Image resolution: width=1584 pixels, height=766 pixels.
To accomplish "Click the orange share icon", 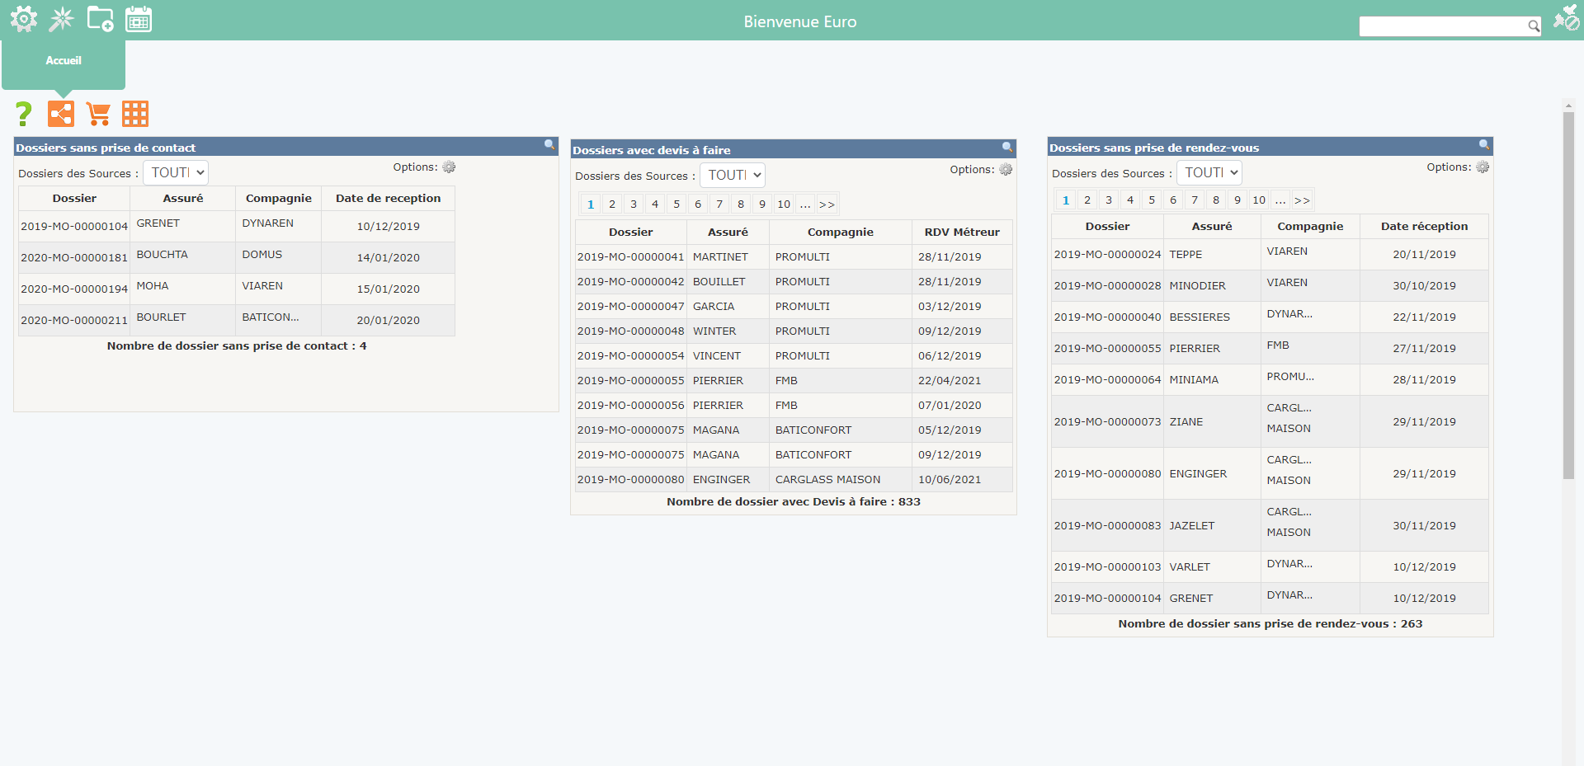I will click(61, 114).
